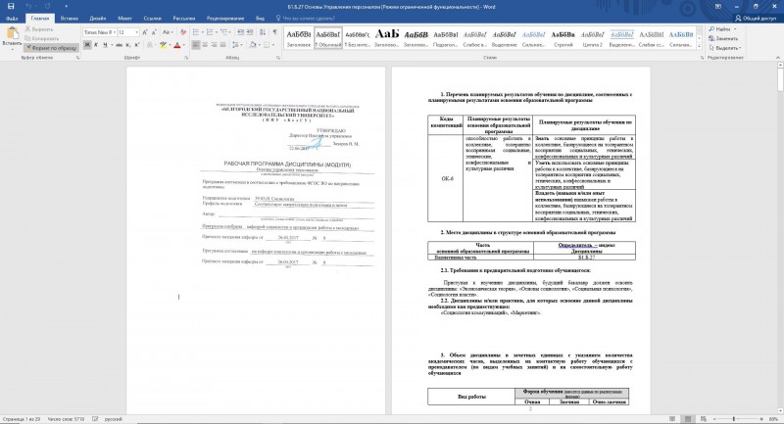Viewport: 784px width, 424px height.
Task: Sort text with the A-Z sort icon
Action: 263,32
